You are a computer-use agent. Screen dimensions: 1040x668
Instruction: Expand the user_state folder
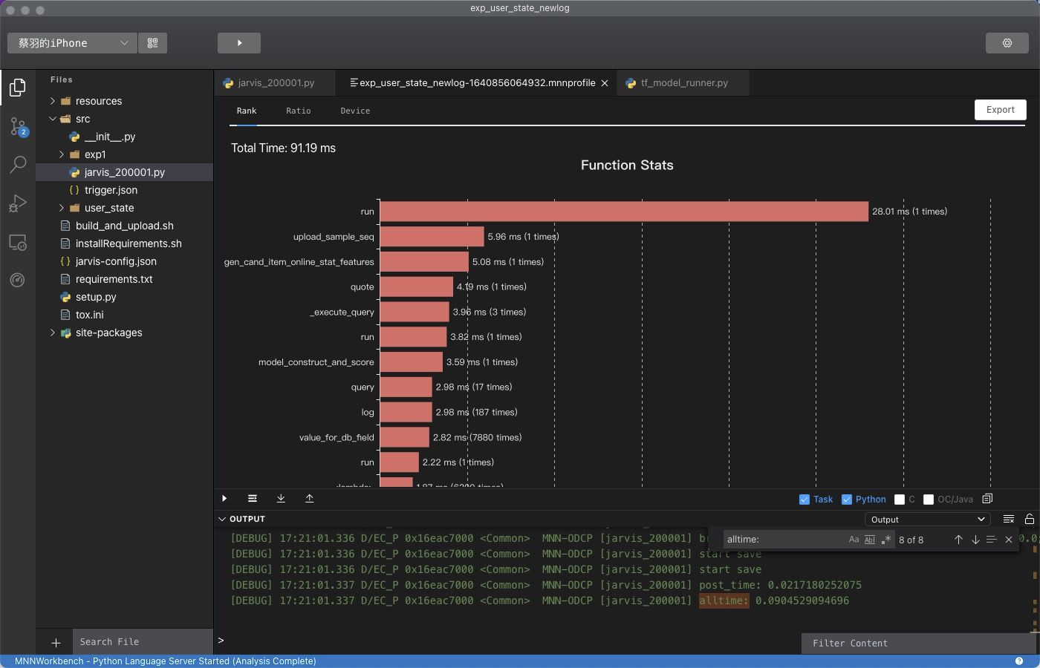[x=62, y=208]
